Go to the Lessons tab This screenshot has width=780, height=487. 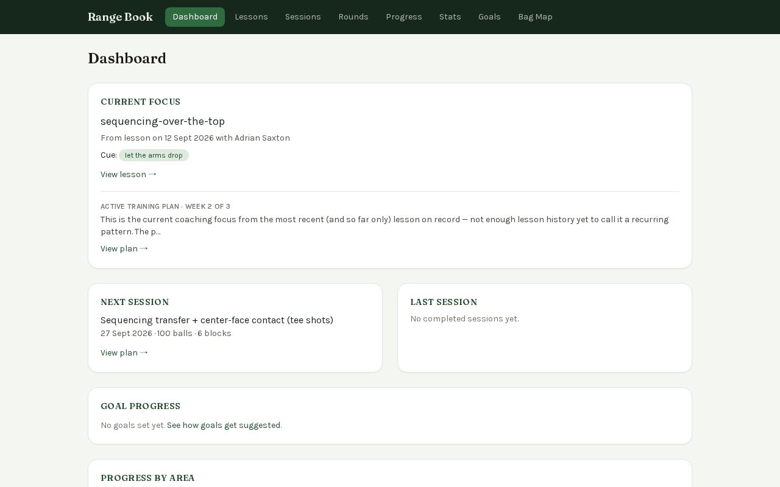(x=251, y=17)
